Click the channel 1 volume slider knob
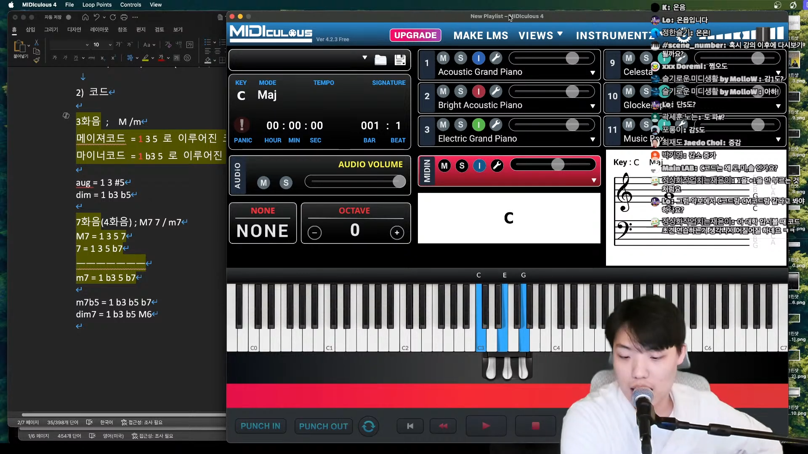The image size is (808, 454). pyautogui.click(x=572, y=58)
